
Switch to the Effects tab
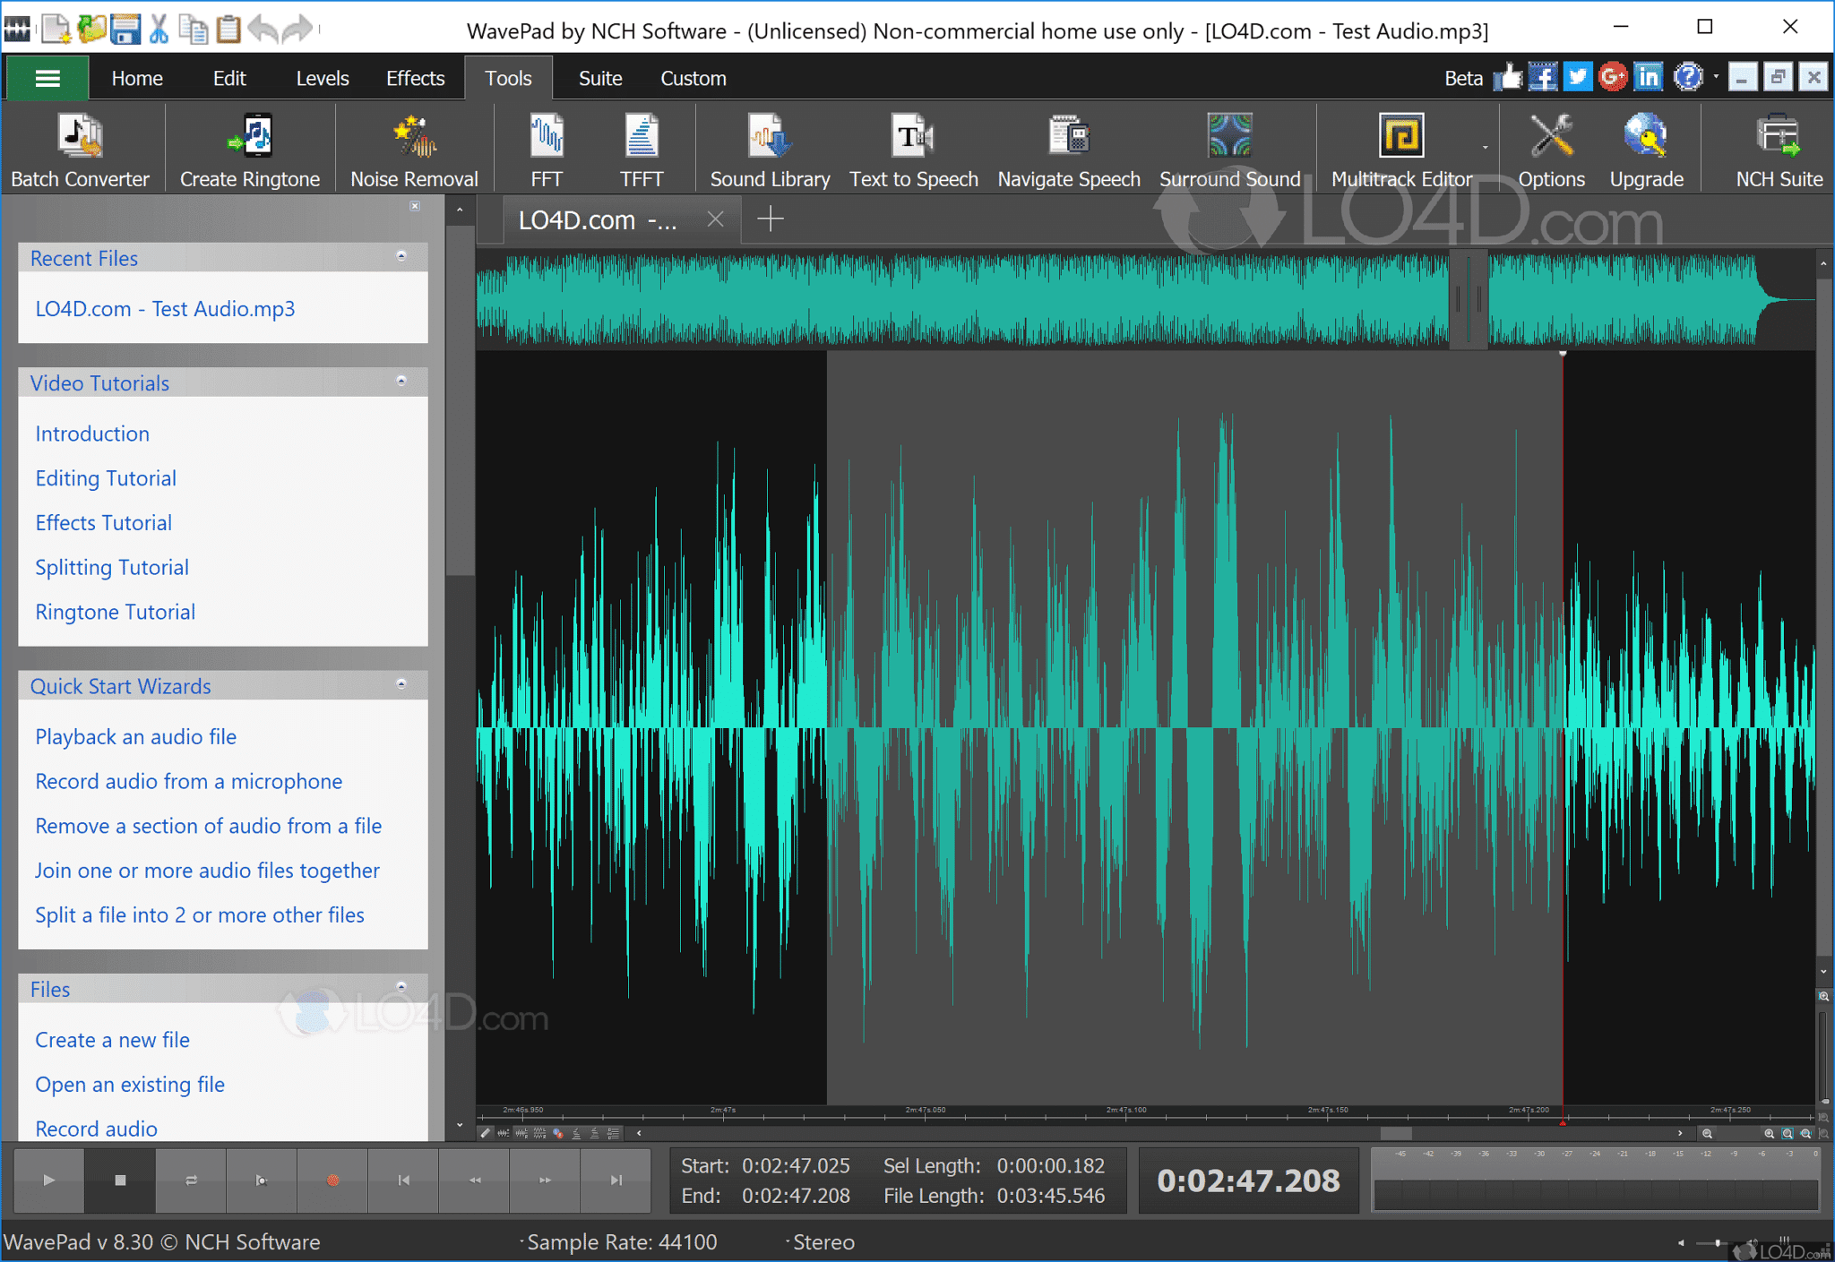(x=414, y=78)
